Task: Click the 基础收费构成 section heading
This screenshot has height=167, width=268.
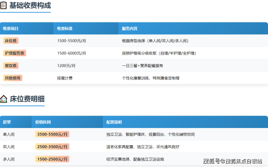Action: click(x=30, y=6)
